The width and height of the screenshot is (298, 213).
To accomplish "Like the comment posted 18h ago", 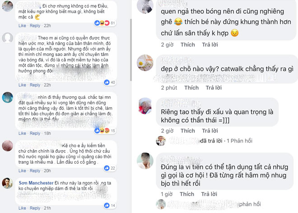I will [x=22, y=134].
